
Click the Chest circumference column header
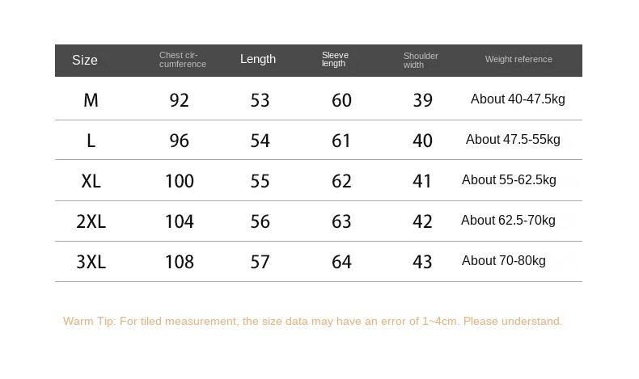(182, 60)
